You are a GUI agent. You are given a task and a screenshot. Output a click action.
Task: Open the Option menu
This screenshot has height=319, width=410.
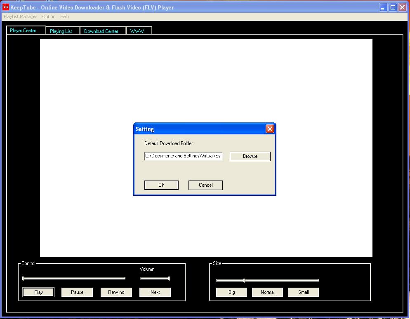[x=49, y=16]
